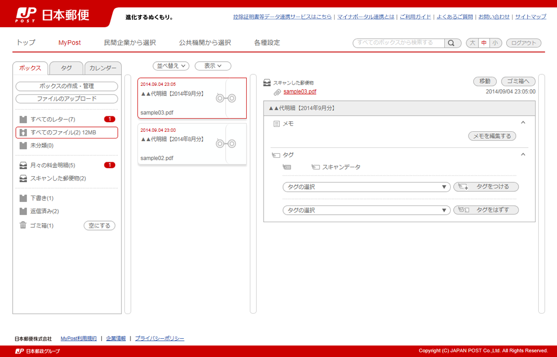Image resolution: width=557 pixels, height=357 pixels.
Task: Click envelope string clasp on August card
Action: (x=226, y=144)
